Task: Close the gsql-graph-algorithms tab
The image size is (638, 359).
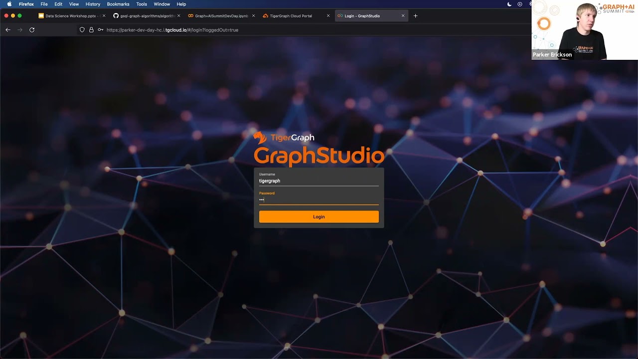Action: point(178,16)
